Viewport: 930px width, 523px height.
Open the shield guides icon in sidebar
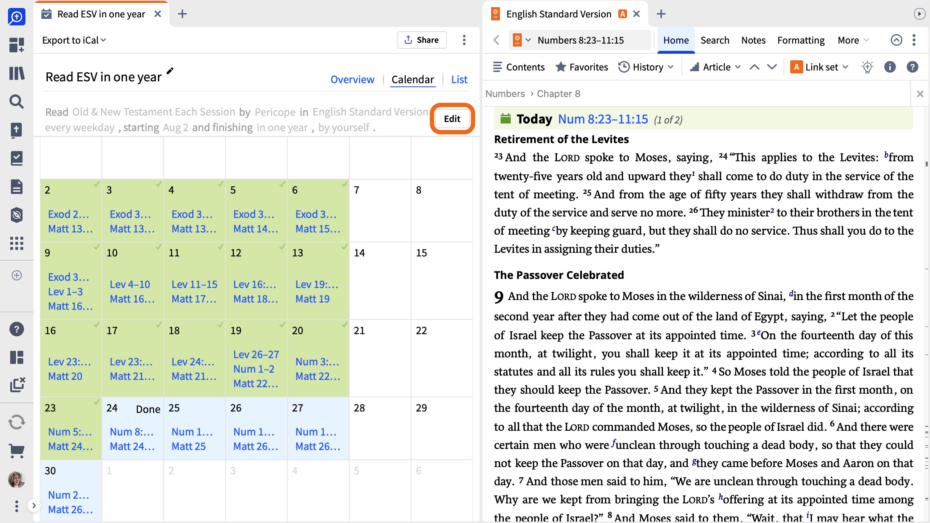click(x=17, y=215)
